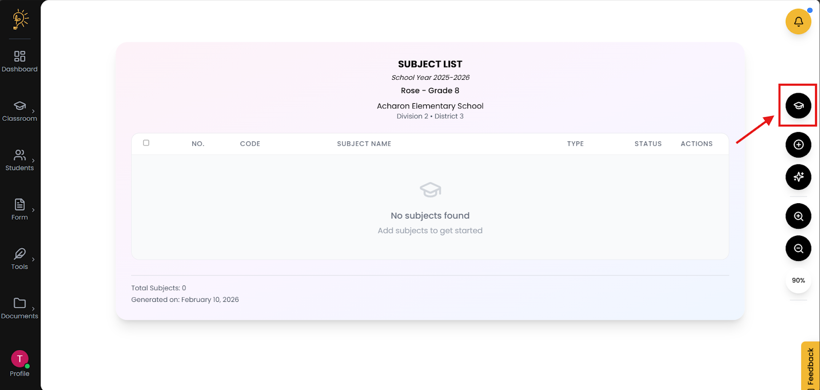Open the Dashboard from sidebar
Screen dimensions: 820x390
click(x=19, y=61)
